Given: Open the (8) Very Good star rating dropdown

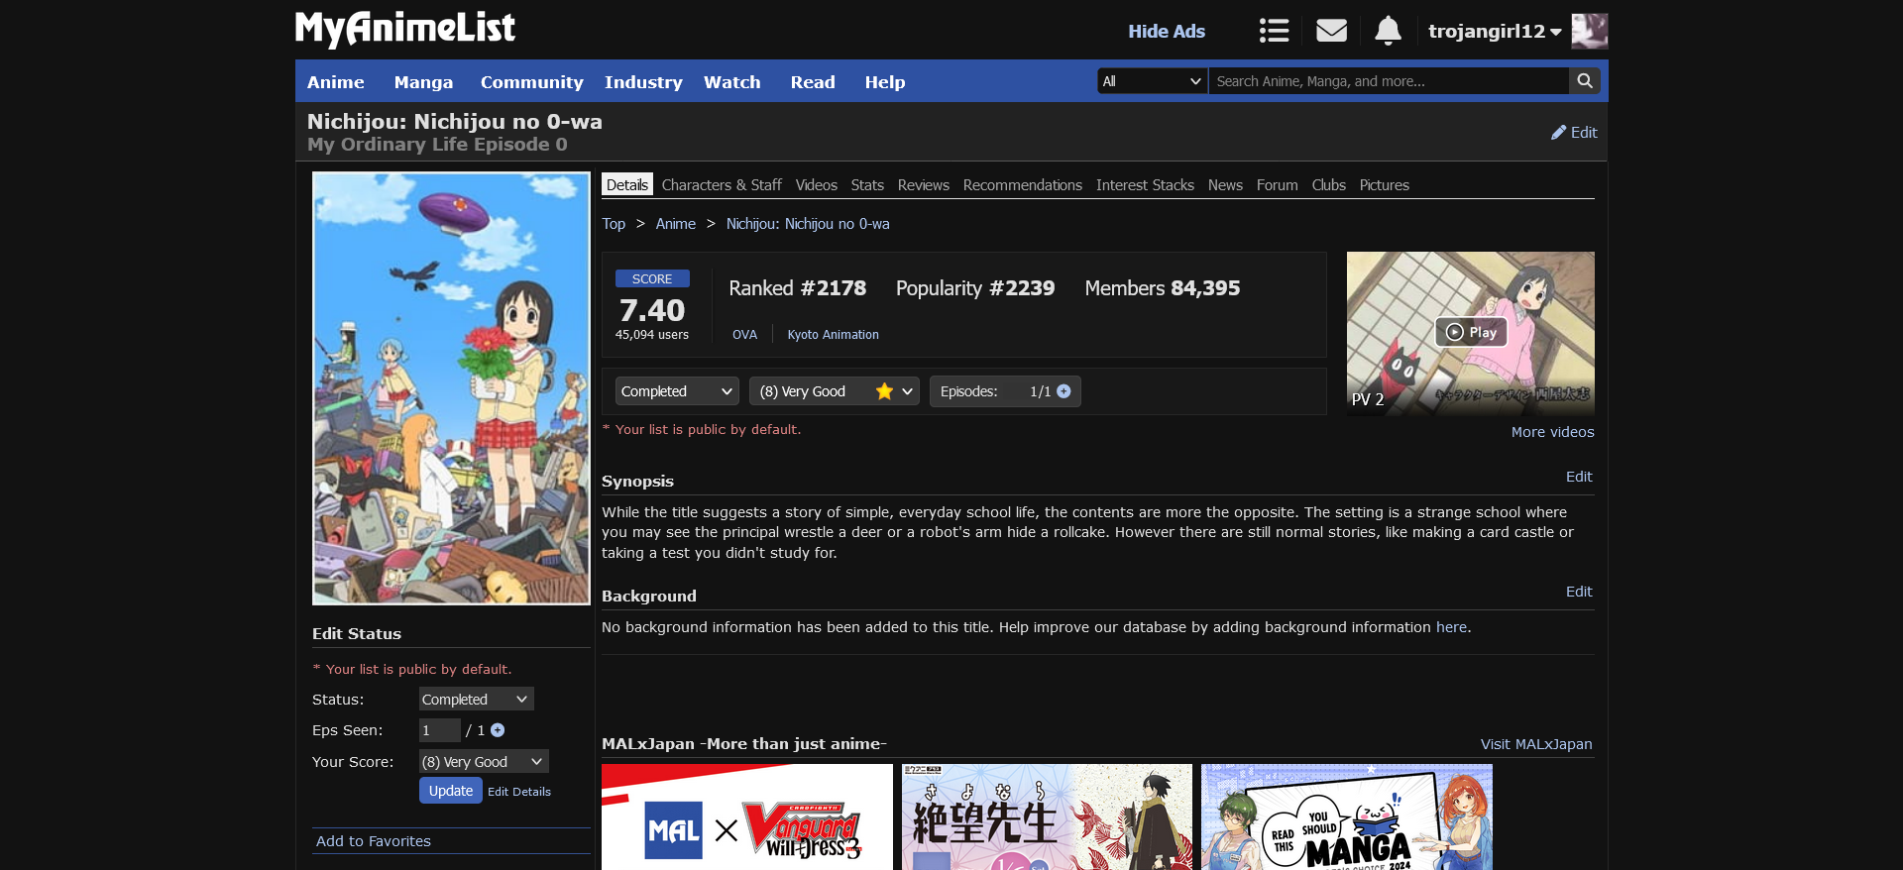Looking at the screenshot, I should 835,391.
